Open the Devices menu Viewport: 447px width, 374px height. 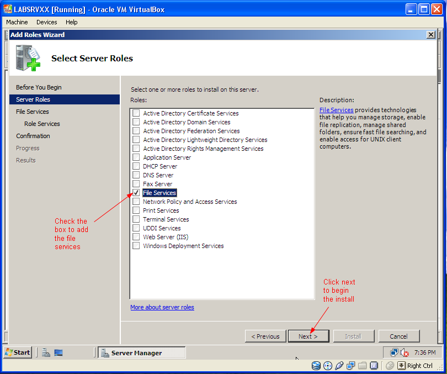coord(47,22)
